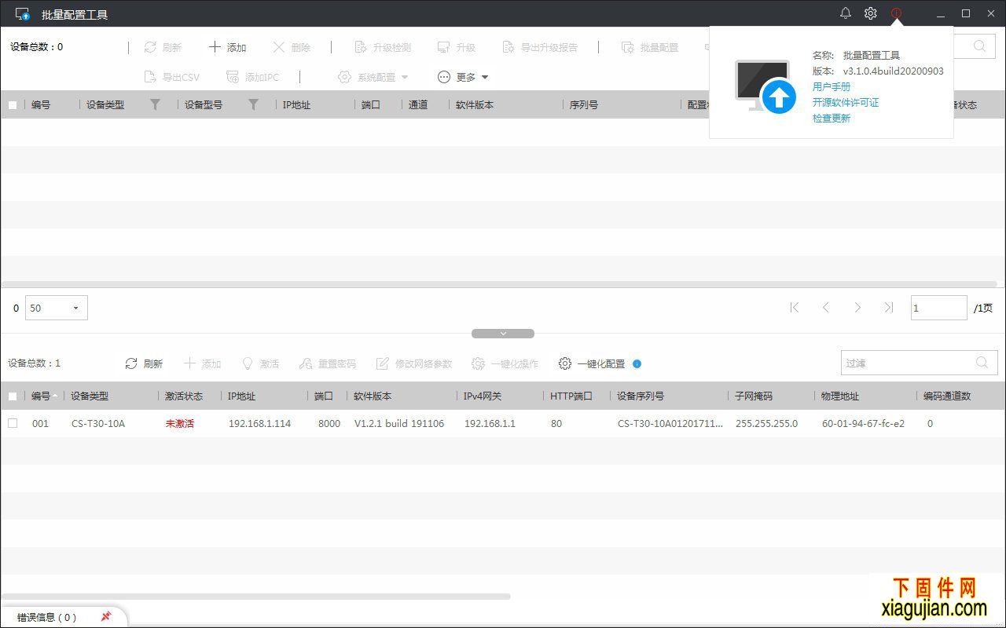Click 一键化配置 button
The height and width of the screenshot is (628, 1006).
coord(592,363)
